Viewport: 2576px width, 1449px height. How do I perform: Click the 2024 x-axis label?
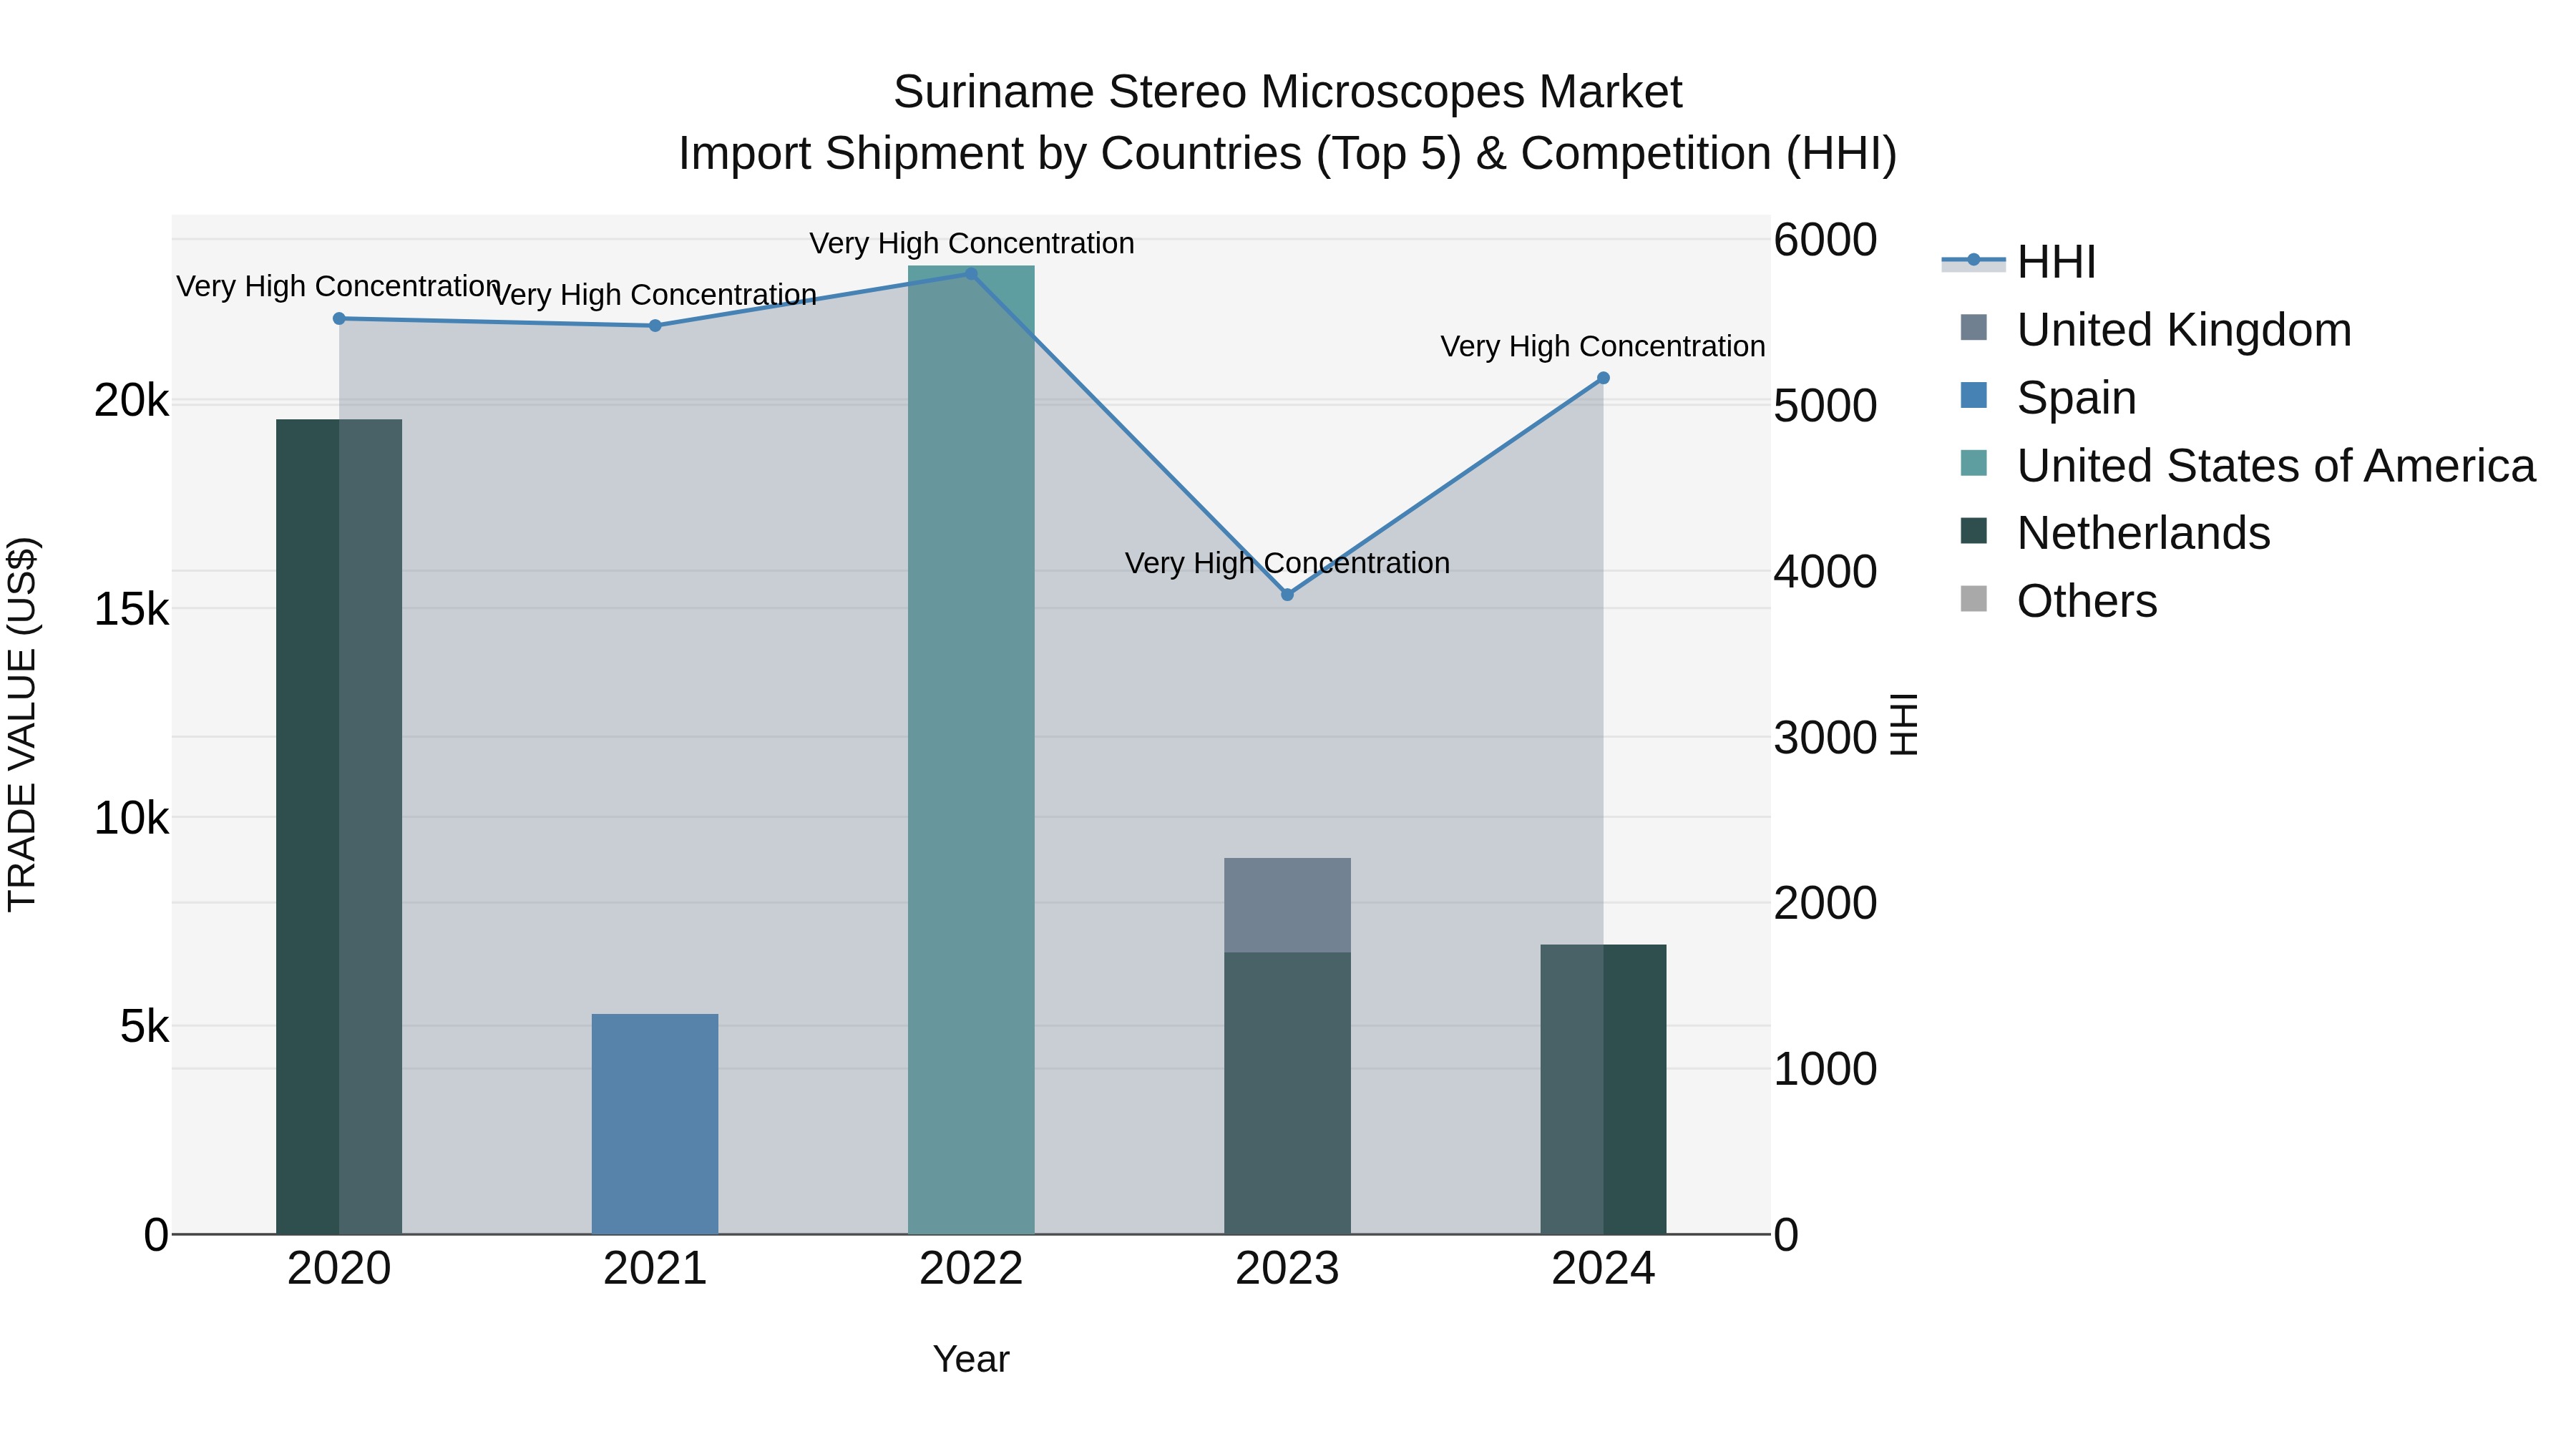click(1603, 1269)
